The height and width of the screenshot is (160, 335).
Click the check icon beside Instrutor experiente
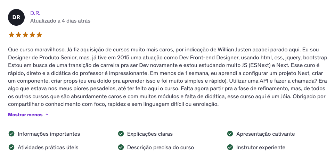(x=230, y=147)
